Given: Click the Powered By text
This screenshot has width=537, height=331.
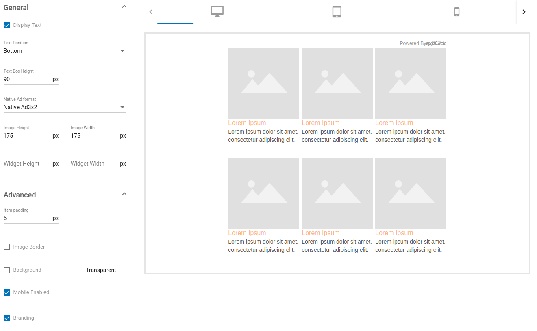Looking at the screenshot, I should click(413, 43).
